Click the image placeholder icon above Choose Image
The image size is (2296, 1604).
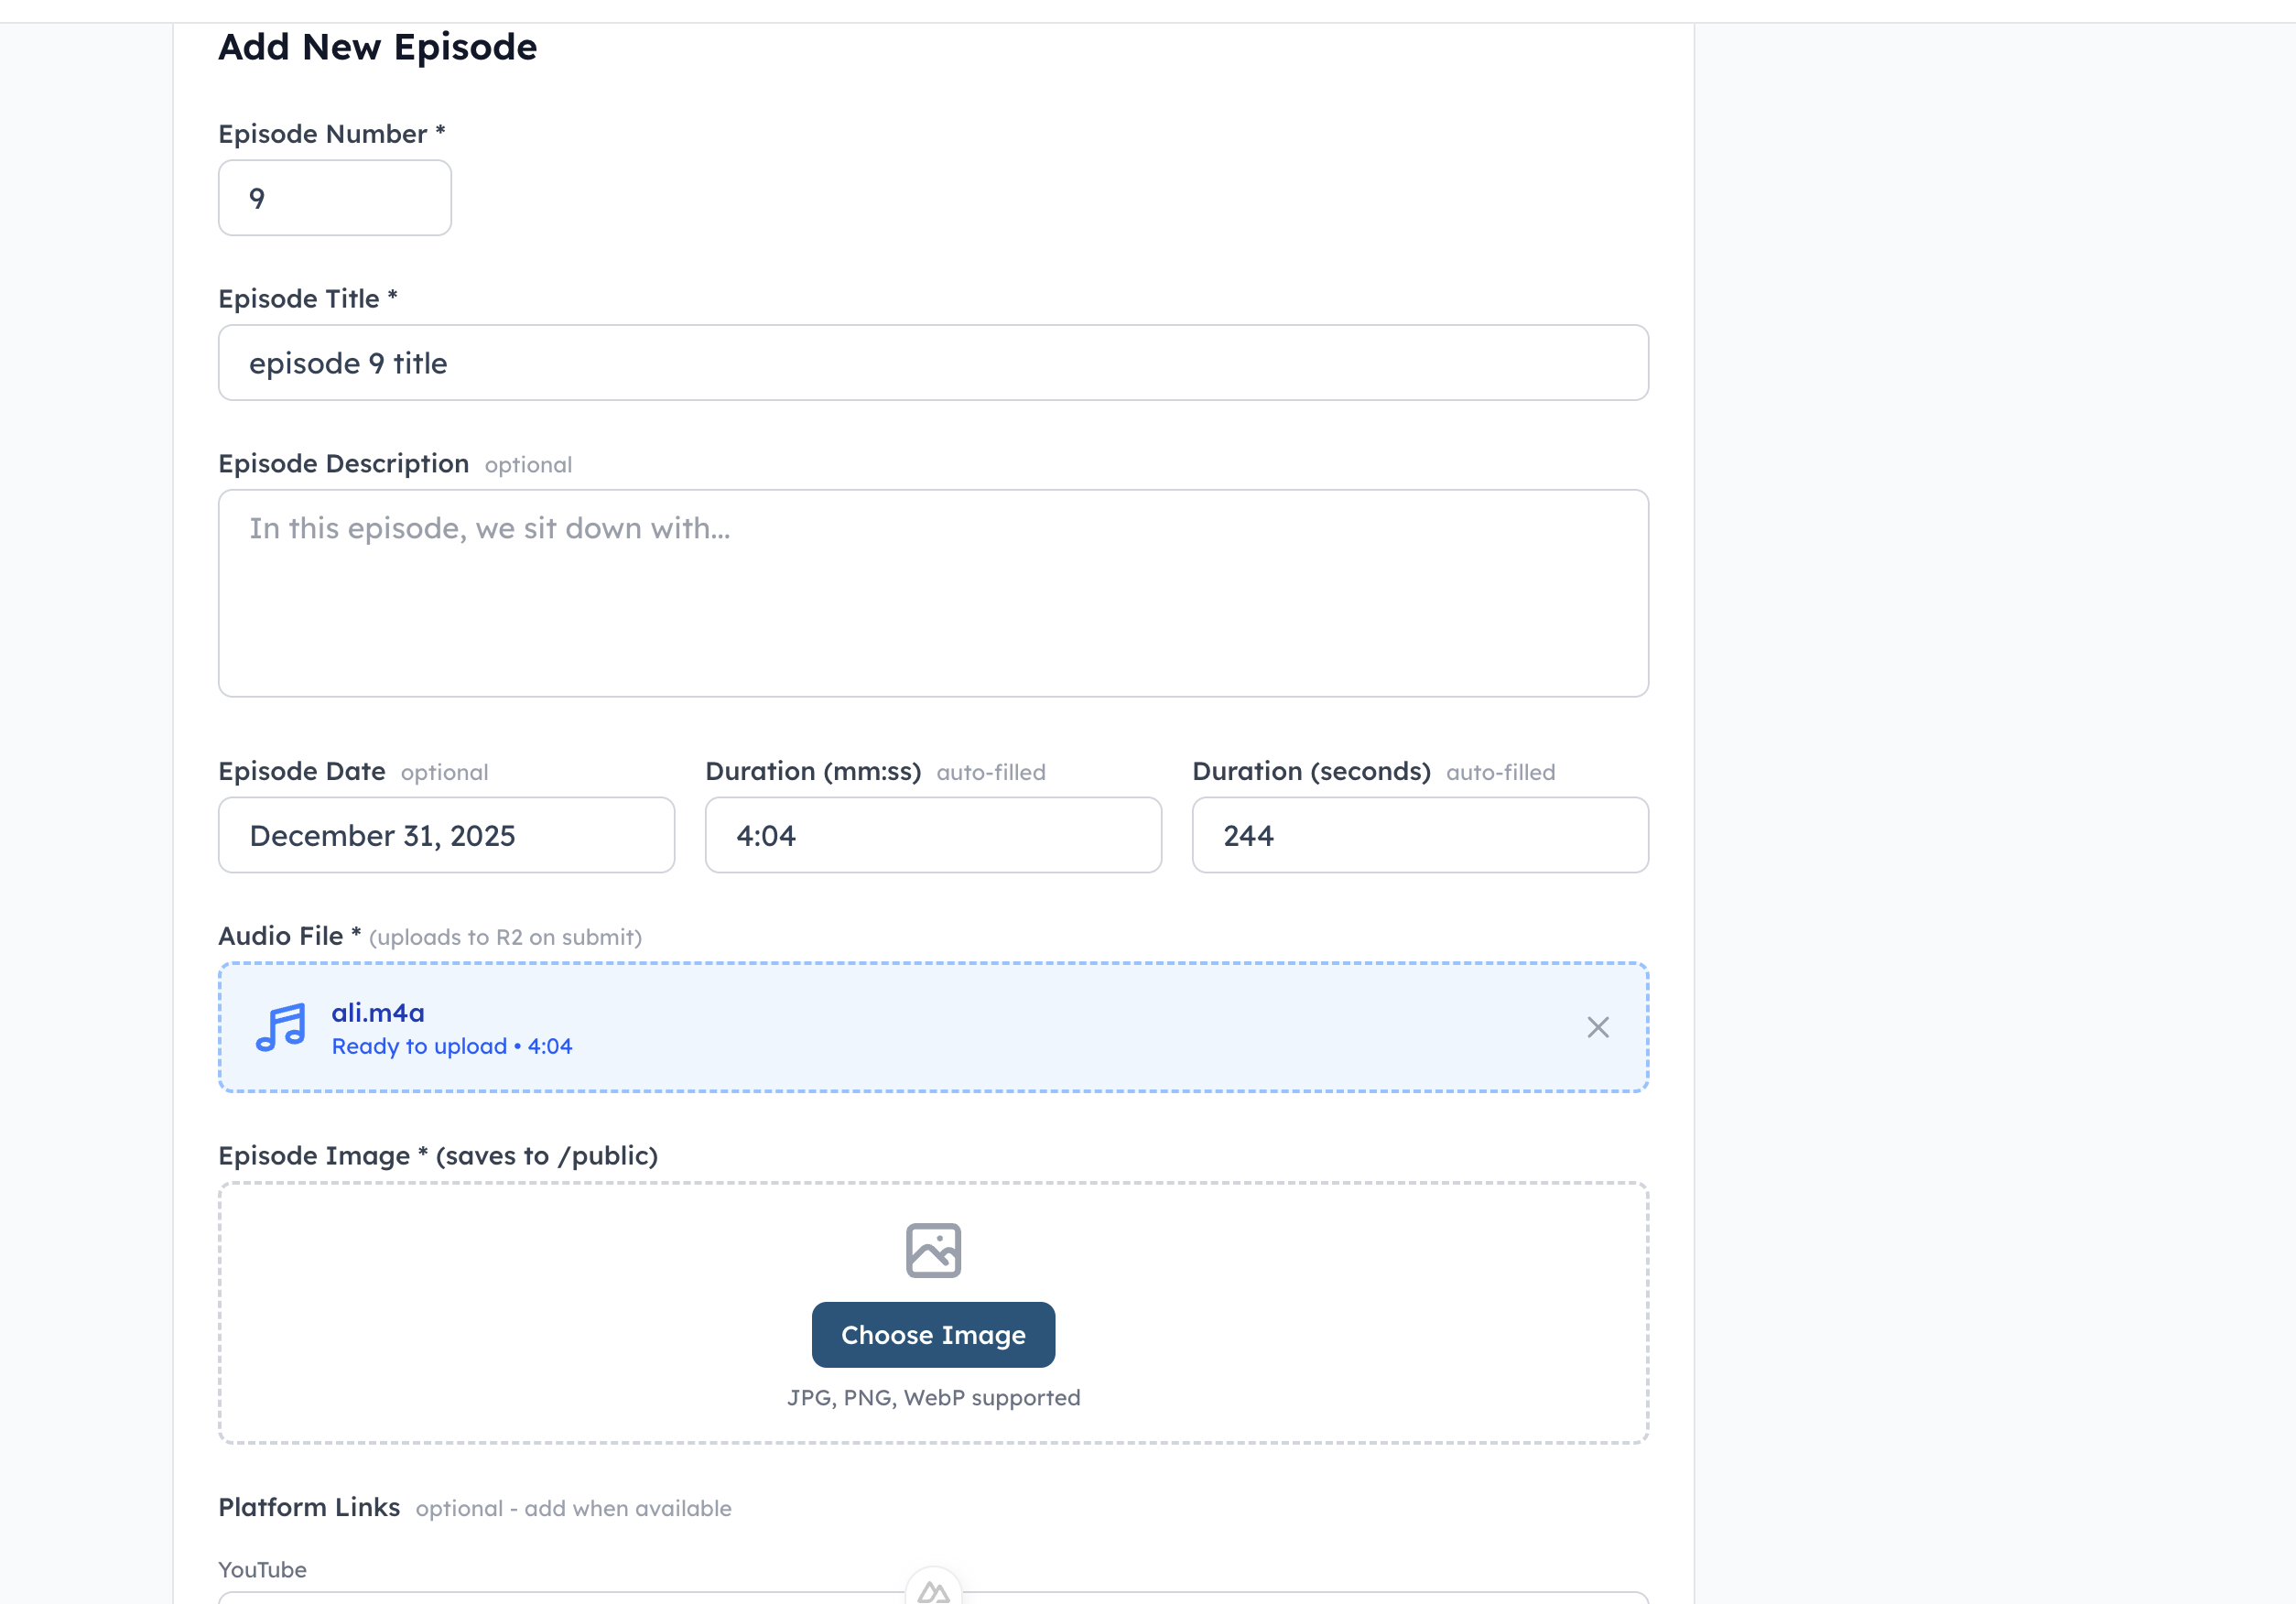[x=932, y=1250]
